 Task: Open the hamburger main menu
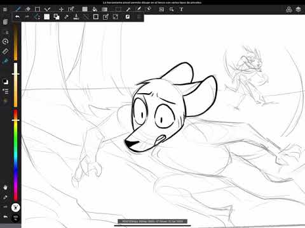(x=5, y=9)
